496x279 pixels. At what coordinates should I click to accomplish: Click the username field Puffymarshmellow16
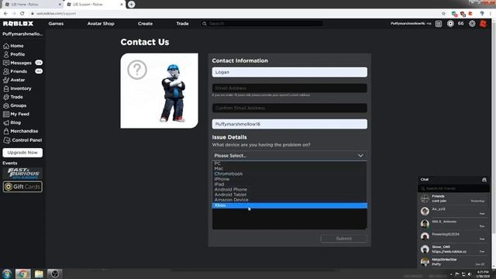[289, 124]
